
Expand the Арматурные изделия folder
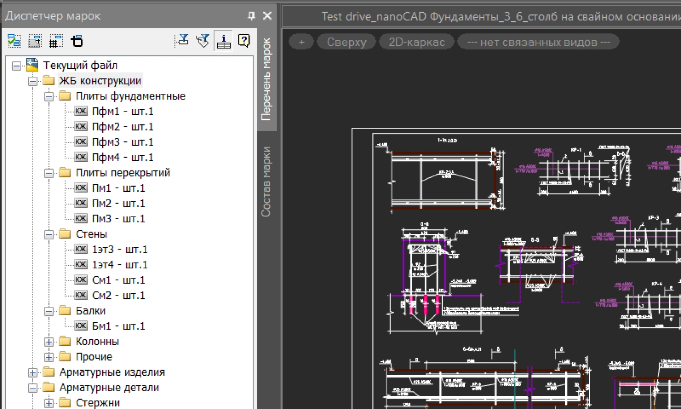click(33, 373)
